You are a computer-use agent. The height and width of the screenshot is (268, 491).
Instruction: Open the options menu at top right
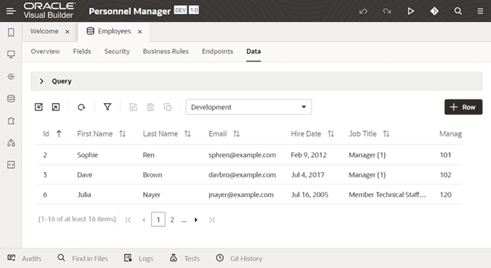480,11
